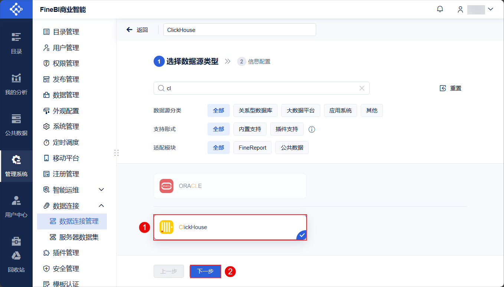Click the 系统管理 gear icon

point(46,127)
